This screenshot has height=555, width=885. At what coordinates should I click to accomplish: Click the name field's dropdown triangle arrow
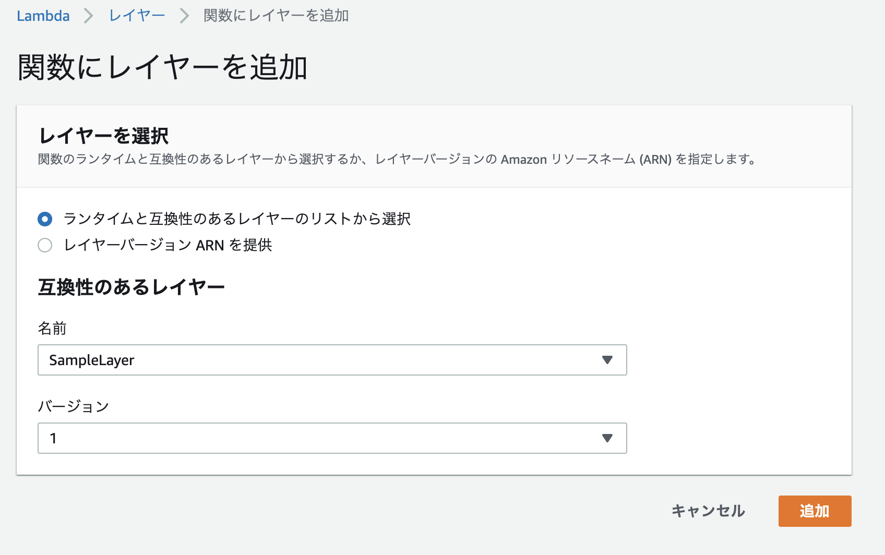click(607, 359)
